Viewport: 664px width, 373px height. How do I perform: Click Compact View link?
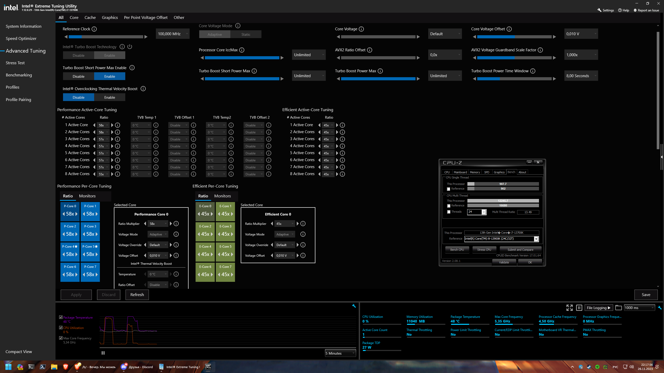pos(19,352)
